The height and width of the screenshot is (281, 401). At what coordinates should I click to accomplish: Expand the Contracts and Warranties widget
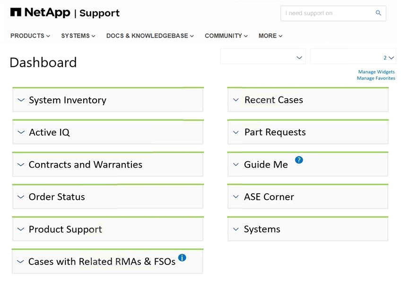[x=21, y=165]
